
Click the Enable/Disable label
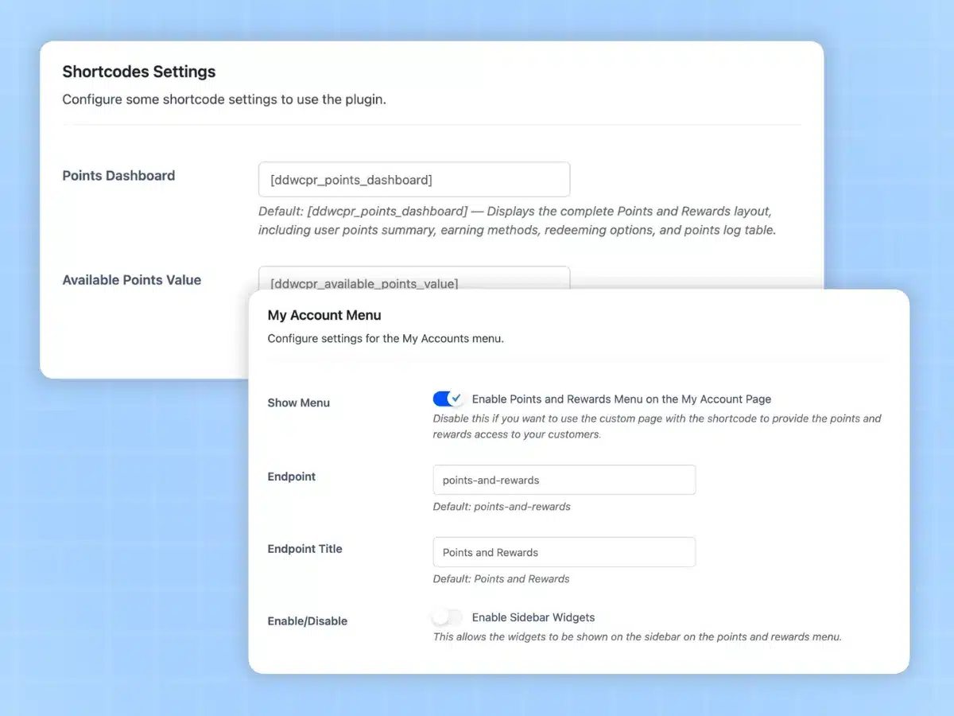pos(307,621)
